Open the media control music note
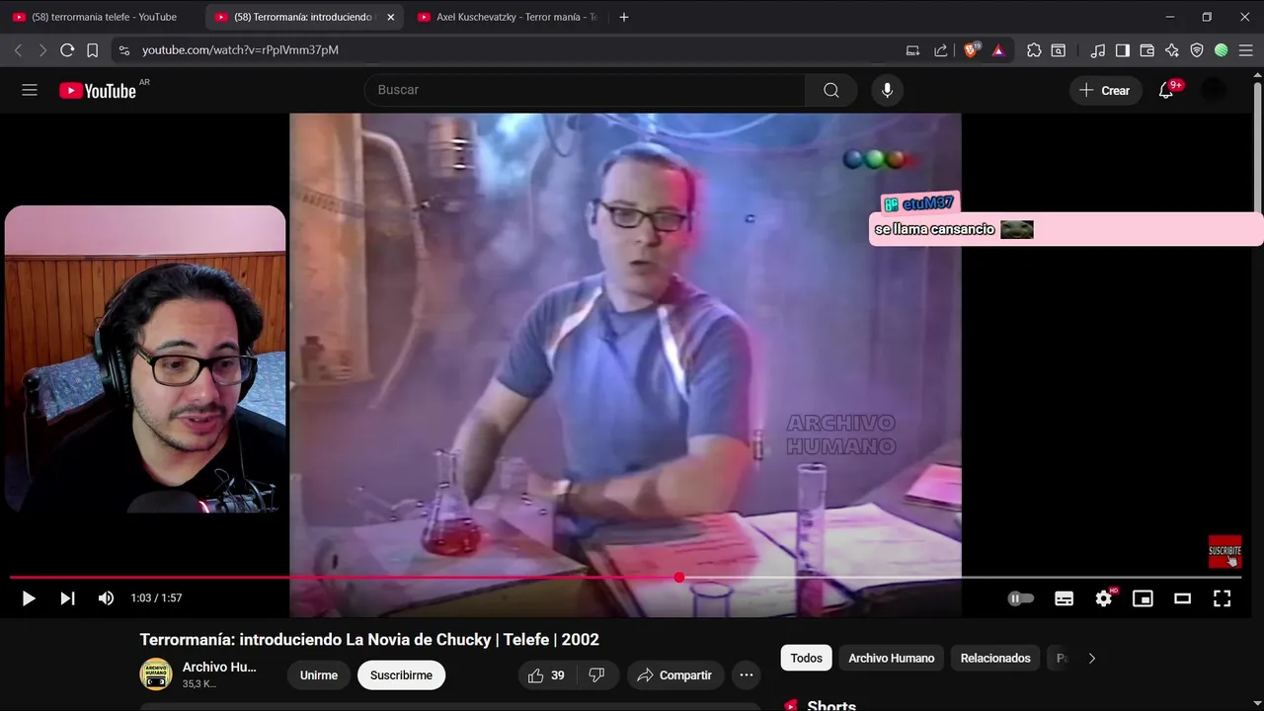 tap(1098, 50)
